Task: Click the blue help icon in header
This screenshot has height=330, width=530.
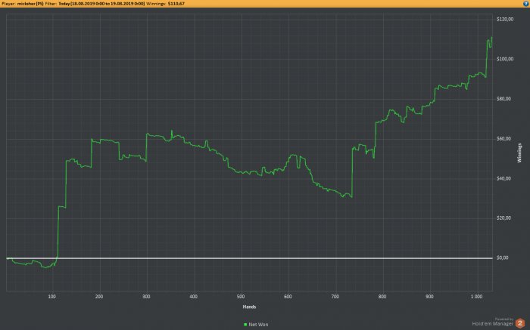Action: point(526,4)
